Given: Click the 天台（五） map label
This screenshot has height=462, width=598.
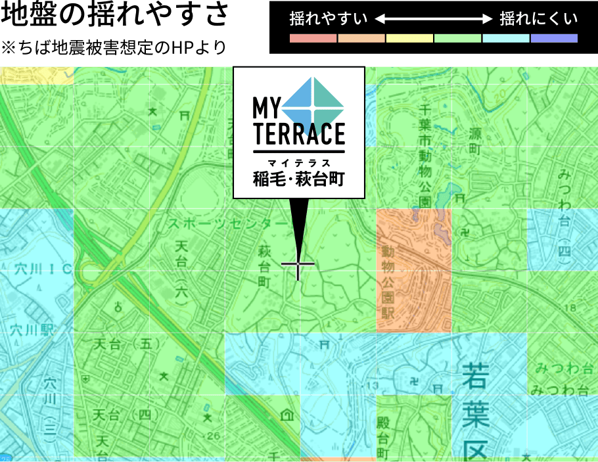Looking at the screenshot, I should [127, 344].
